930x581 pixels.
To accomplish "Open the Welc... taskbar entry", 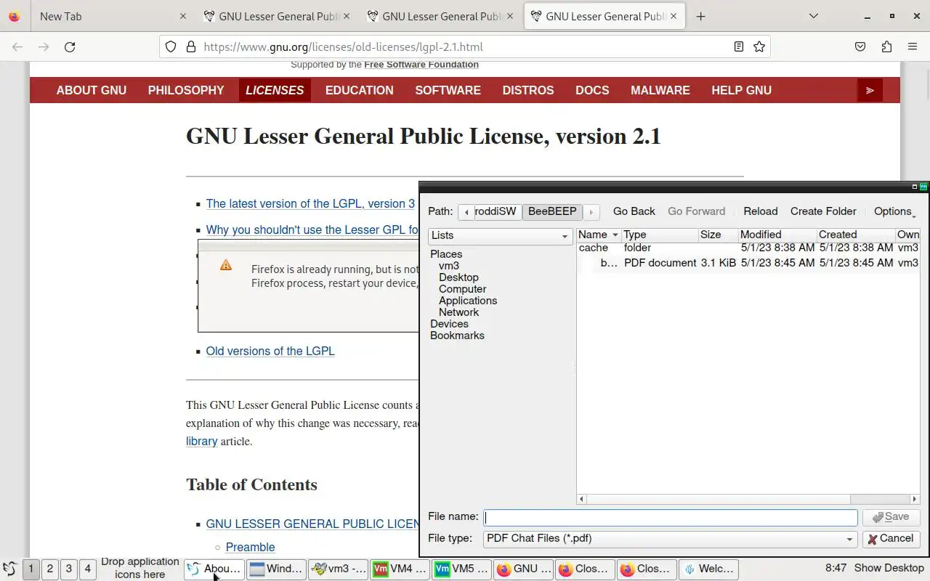I will tap(709, 569).
